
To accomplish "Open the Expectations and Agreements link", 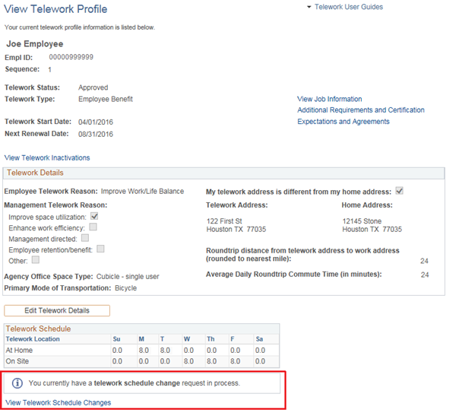I will [x=343, y=122].
